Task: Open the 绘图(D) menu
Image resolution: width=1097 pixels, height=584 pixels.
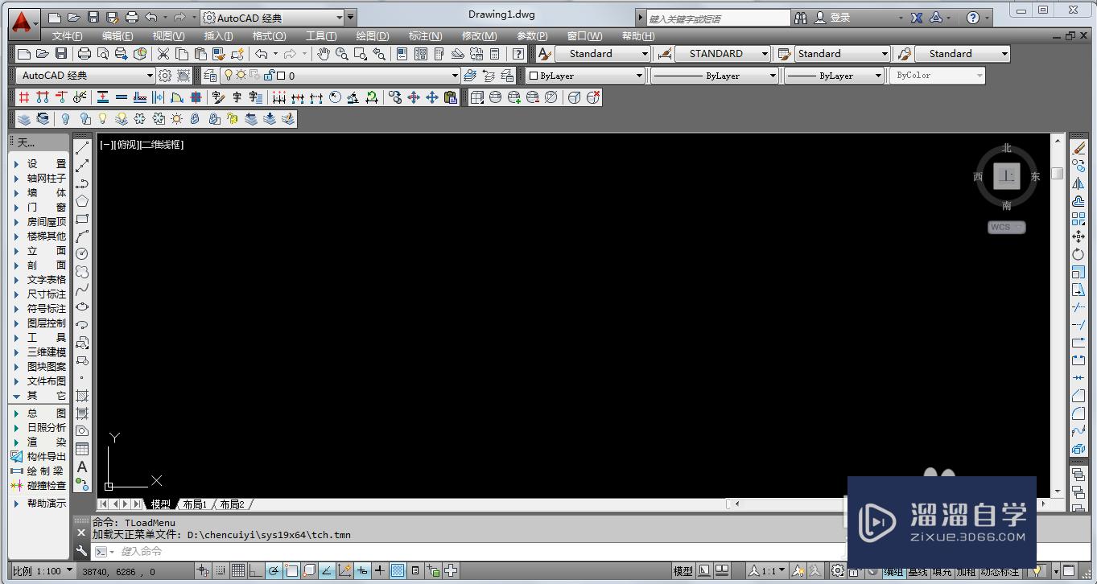Action: point(373,36)
